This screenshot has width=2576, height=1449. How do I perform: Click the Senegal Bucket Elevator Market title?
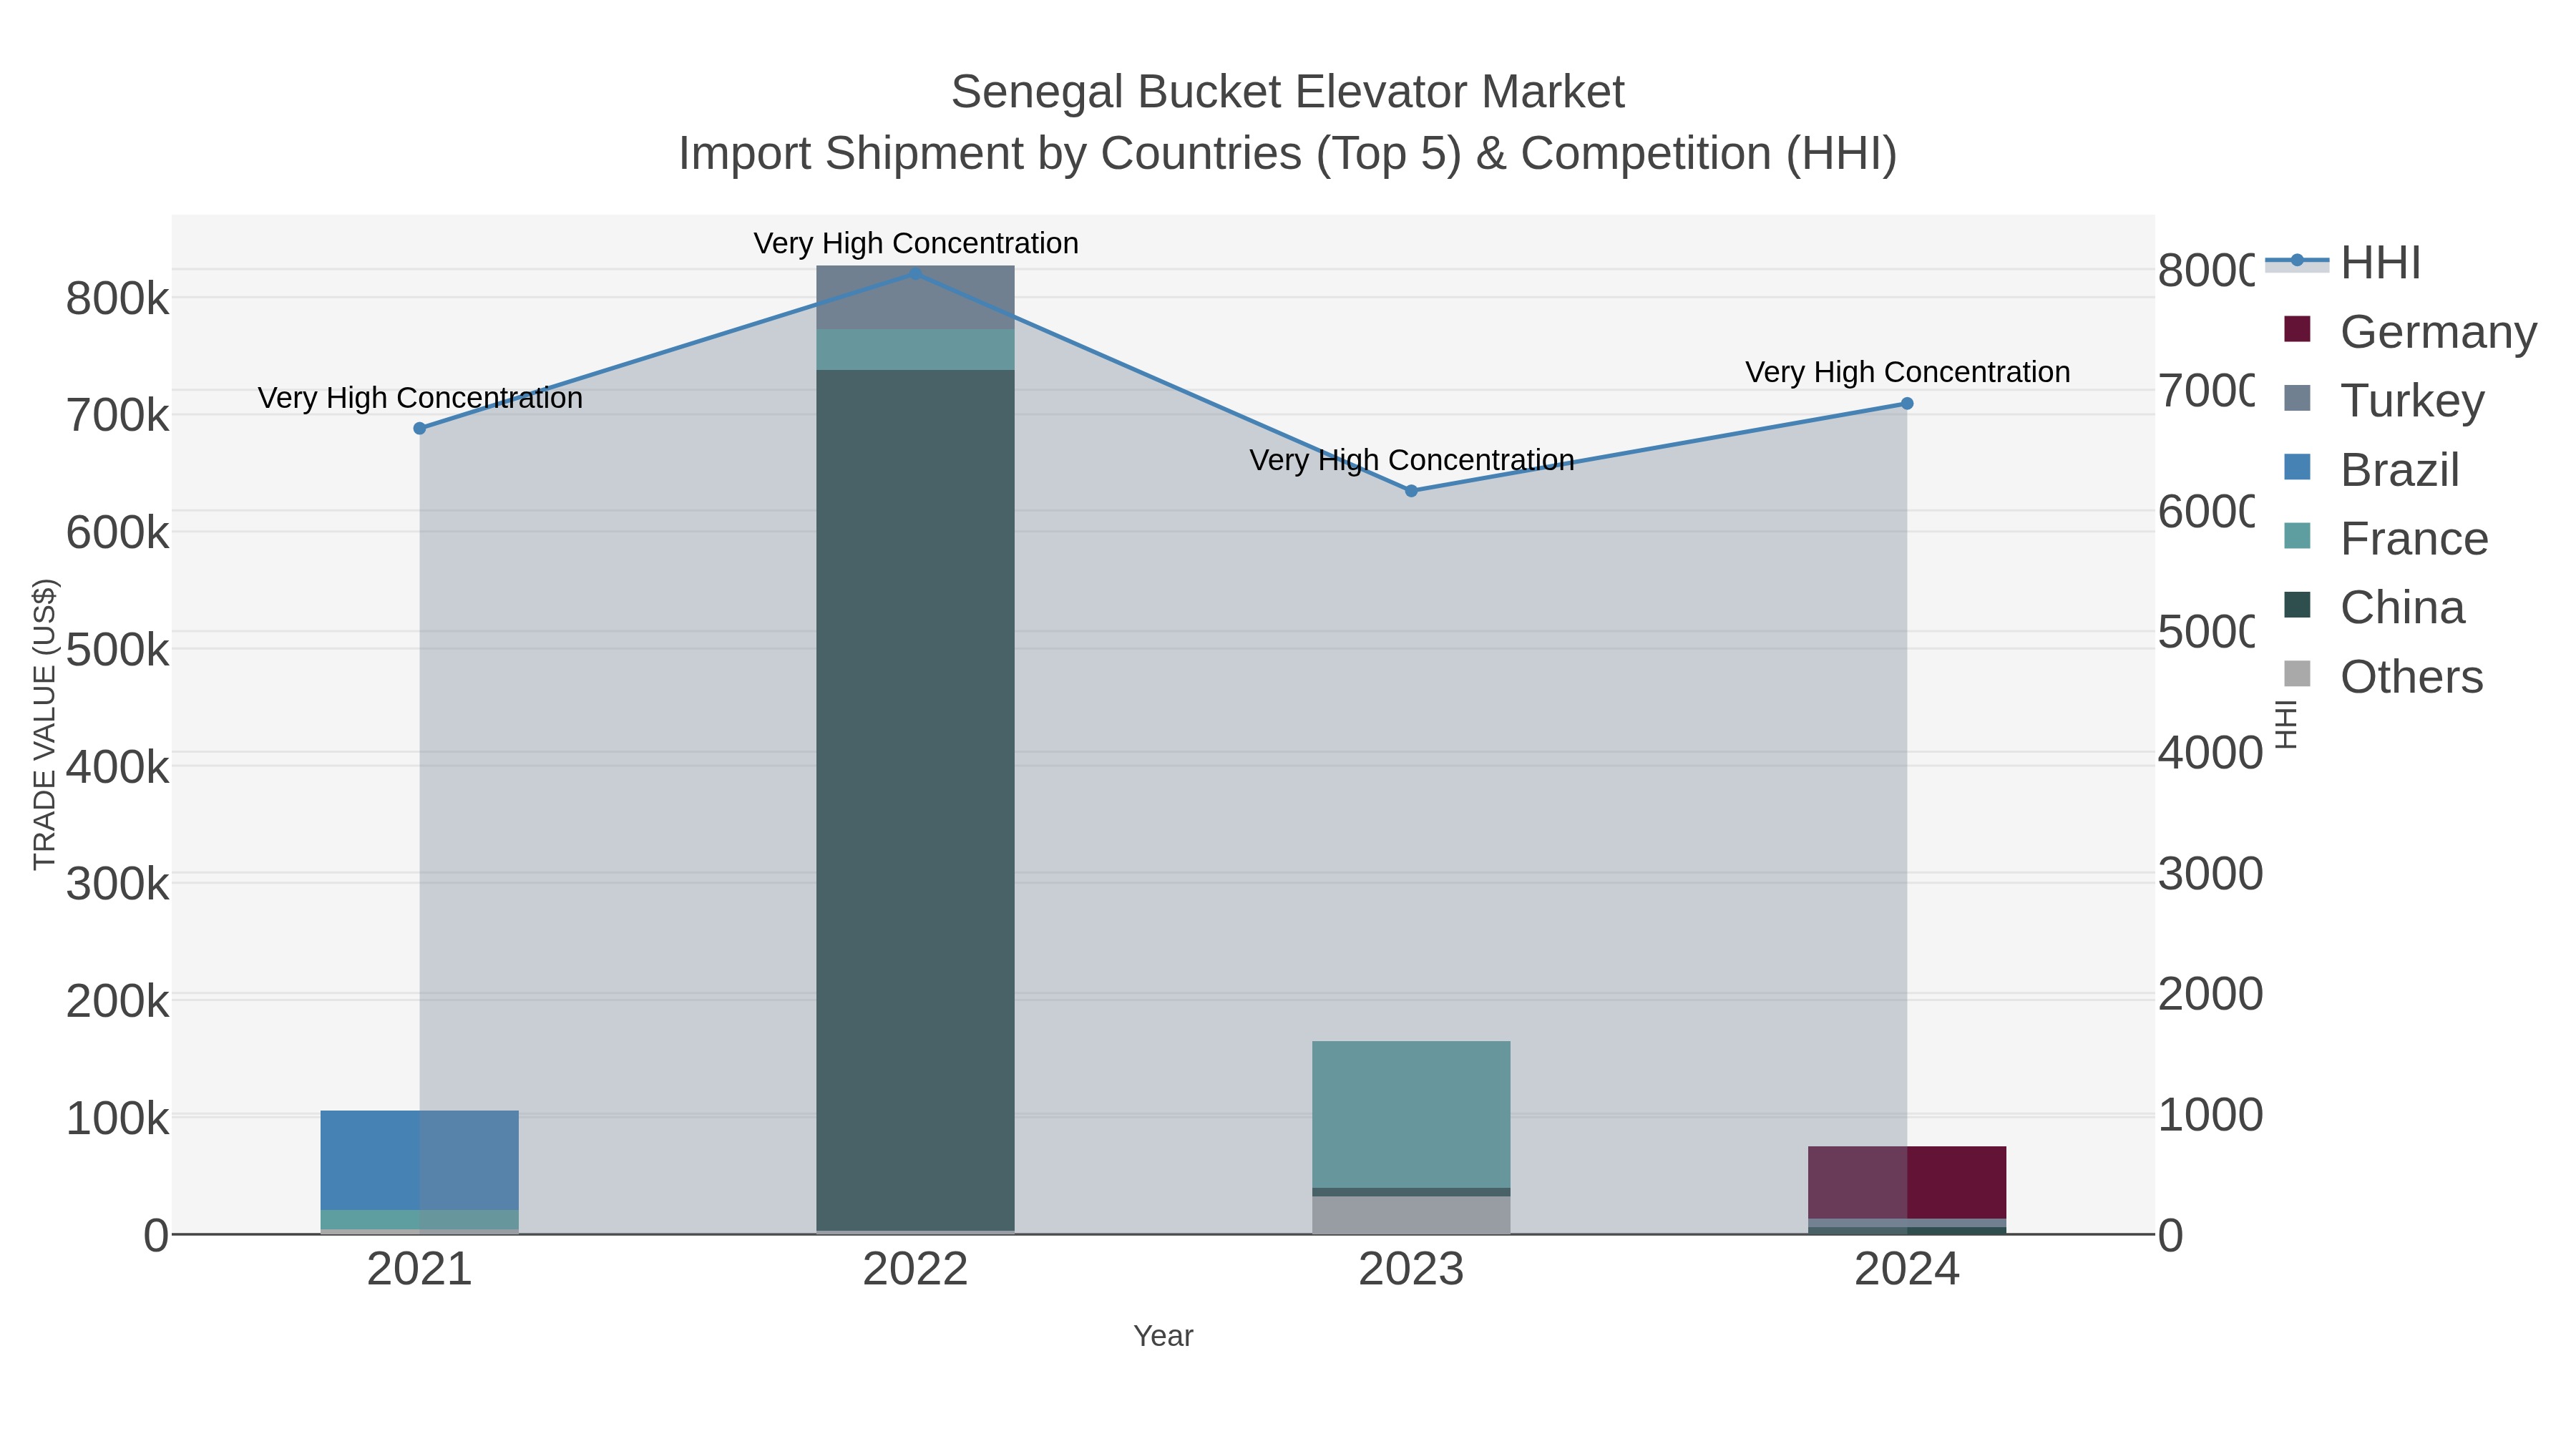tap(1288, 92)
